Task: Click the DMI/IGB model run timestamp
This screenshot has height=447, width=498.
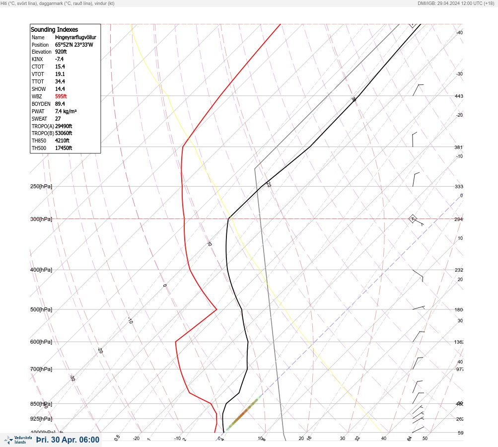Action: point(456,3)
